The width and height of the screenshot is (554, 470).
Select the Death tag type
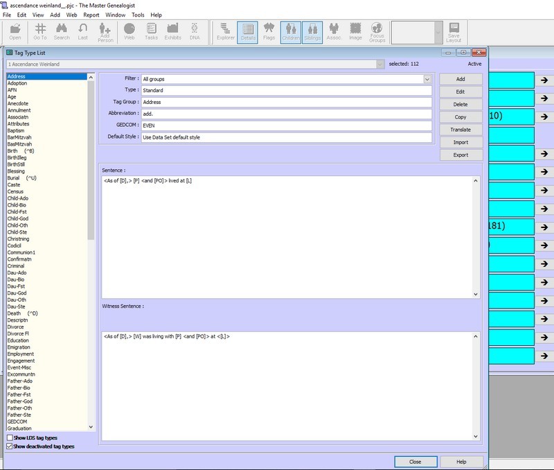coord(23,313)
